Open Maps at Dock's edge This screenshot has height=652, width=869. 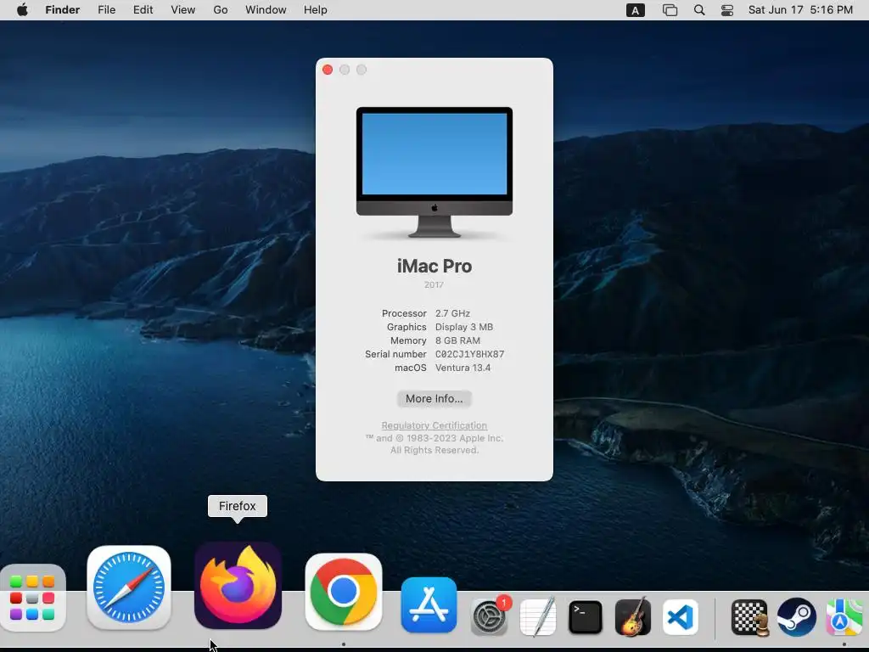[846, 616]
